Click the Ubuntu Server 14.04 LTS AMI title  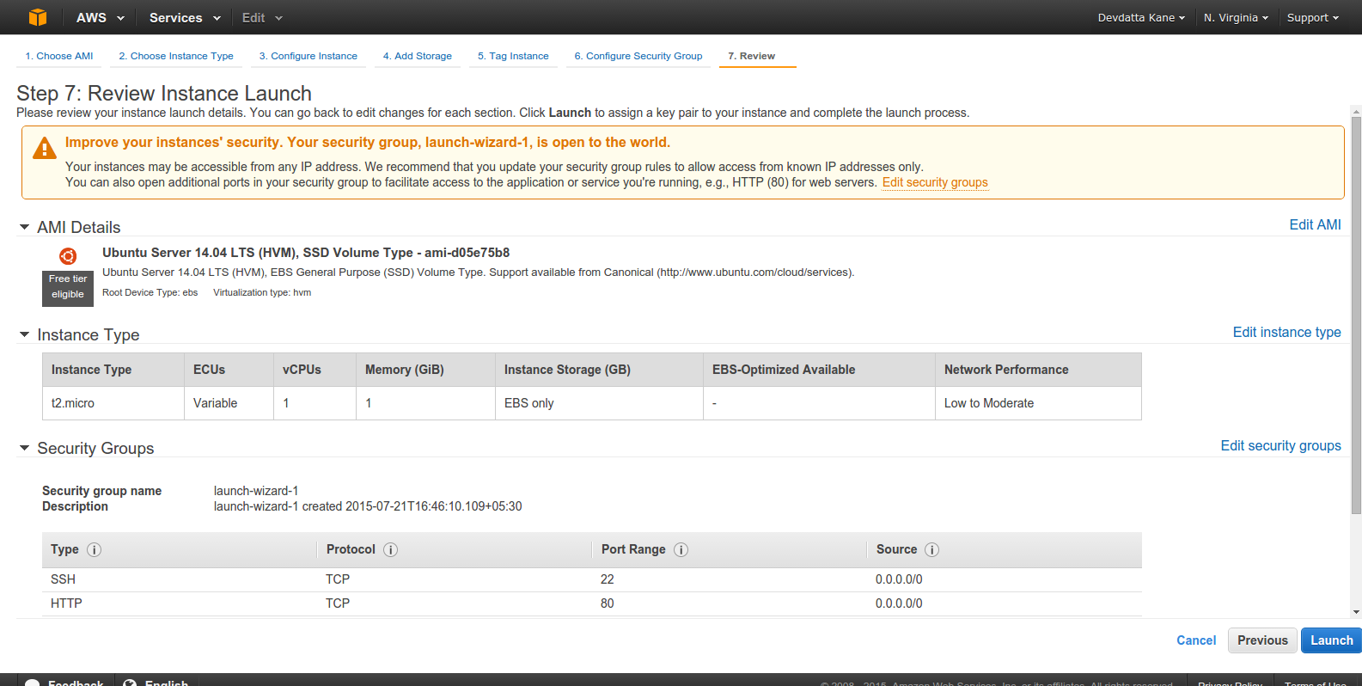pos(306,253)
